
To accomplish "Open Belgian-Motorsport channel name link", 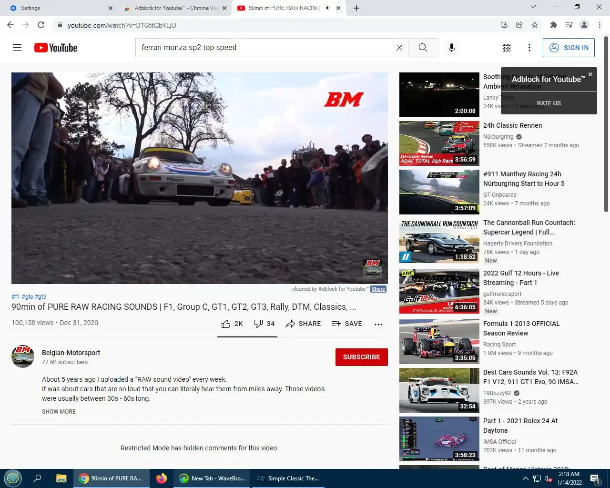I will (71, 353).
